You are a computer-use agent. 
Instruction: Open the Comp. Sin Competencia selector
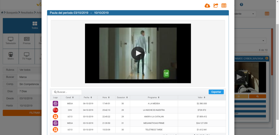[x=29, y=84]
